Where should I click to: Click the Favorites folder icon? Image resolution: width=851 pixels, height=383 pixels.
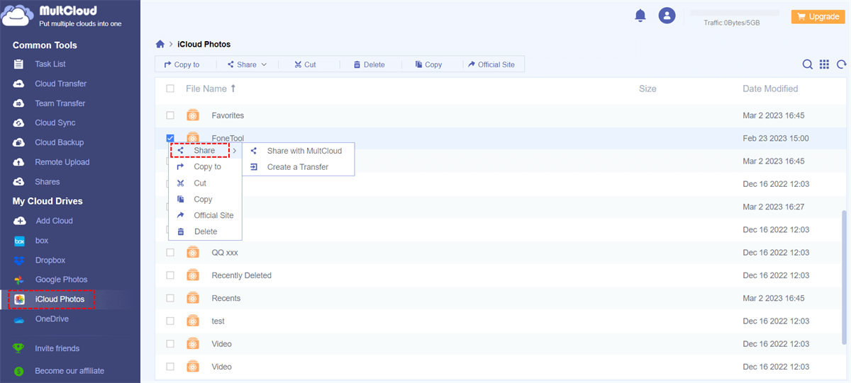click(193, 115)
